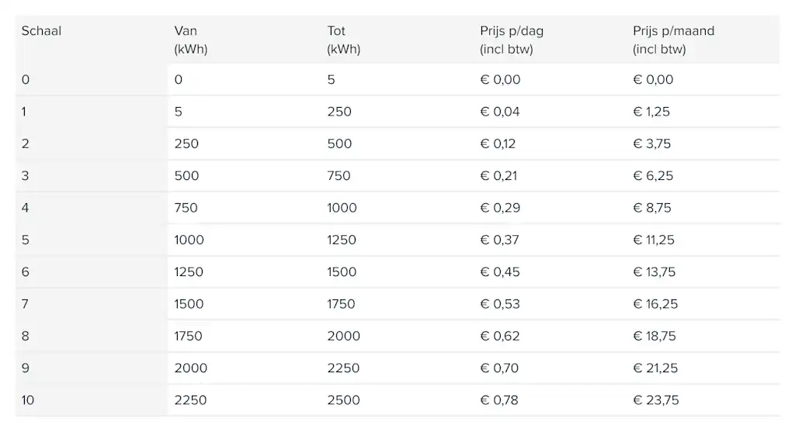Click the Tot value 1750

click(342, 304)
